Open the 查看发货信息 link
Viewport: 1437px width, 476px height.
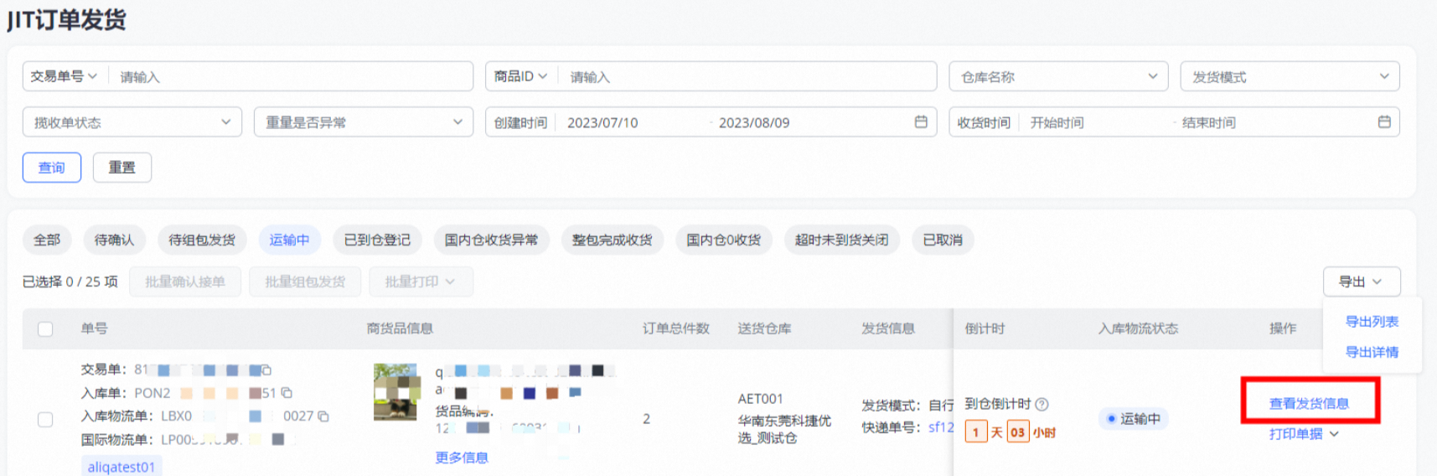pyautogui.click(x=1309, y=403)
